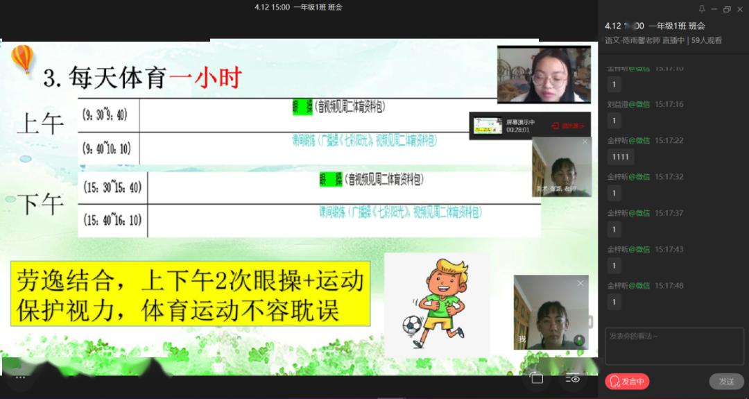Click 刘益澄@微信 sender name in chat
The image size is (749, 399).
pyautogui.click(x=628, y=104)
